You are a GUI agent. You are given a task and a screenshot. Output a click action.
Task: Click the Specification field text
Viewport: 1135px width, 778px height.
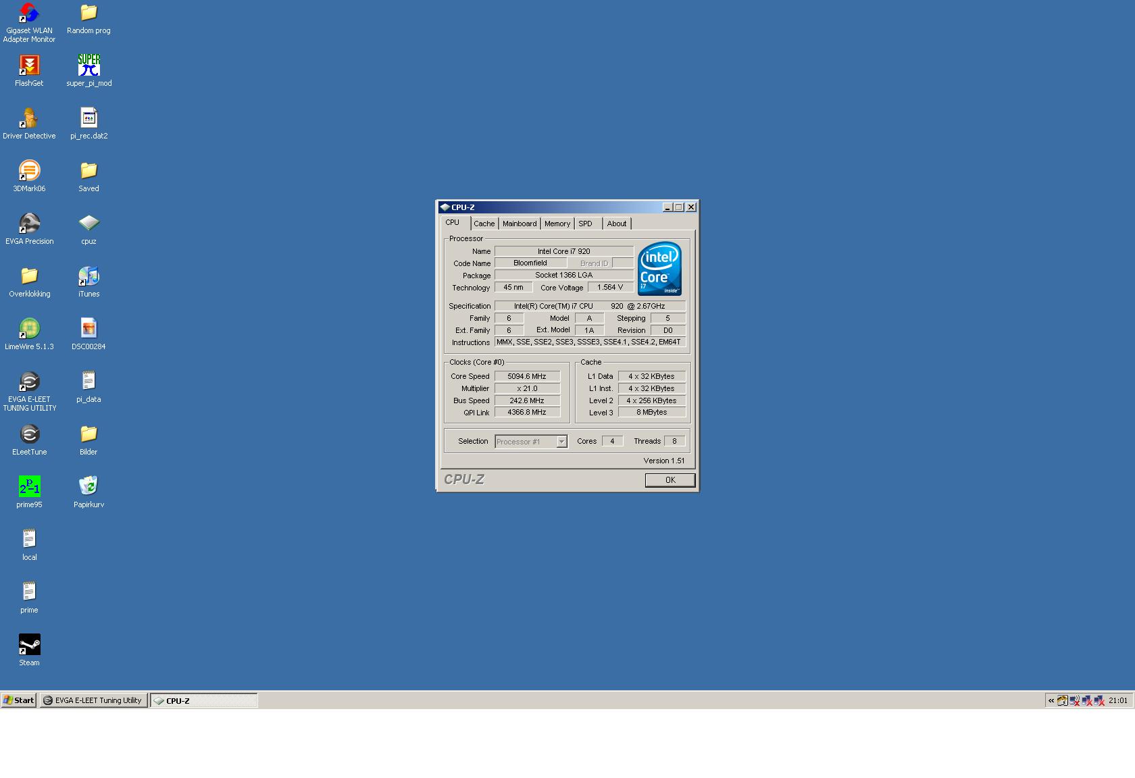(590, 306)
